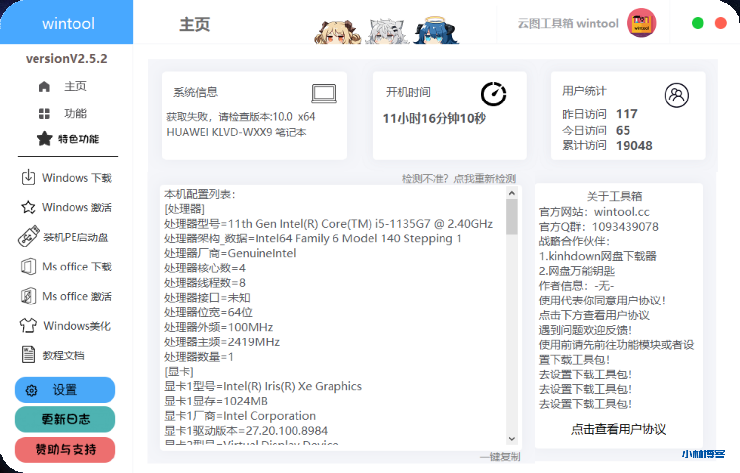Click the wintool logo avatar

pos(641,23)
